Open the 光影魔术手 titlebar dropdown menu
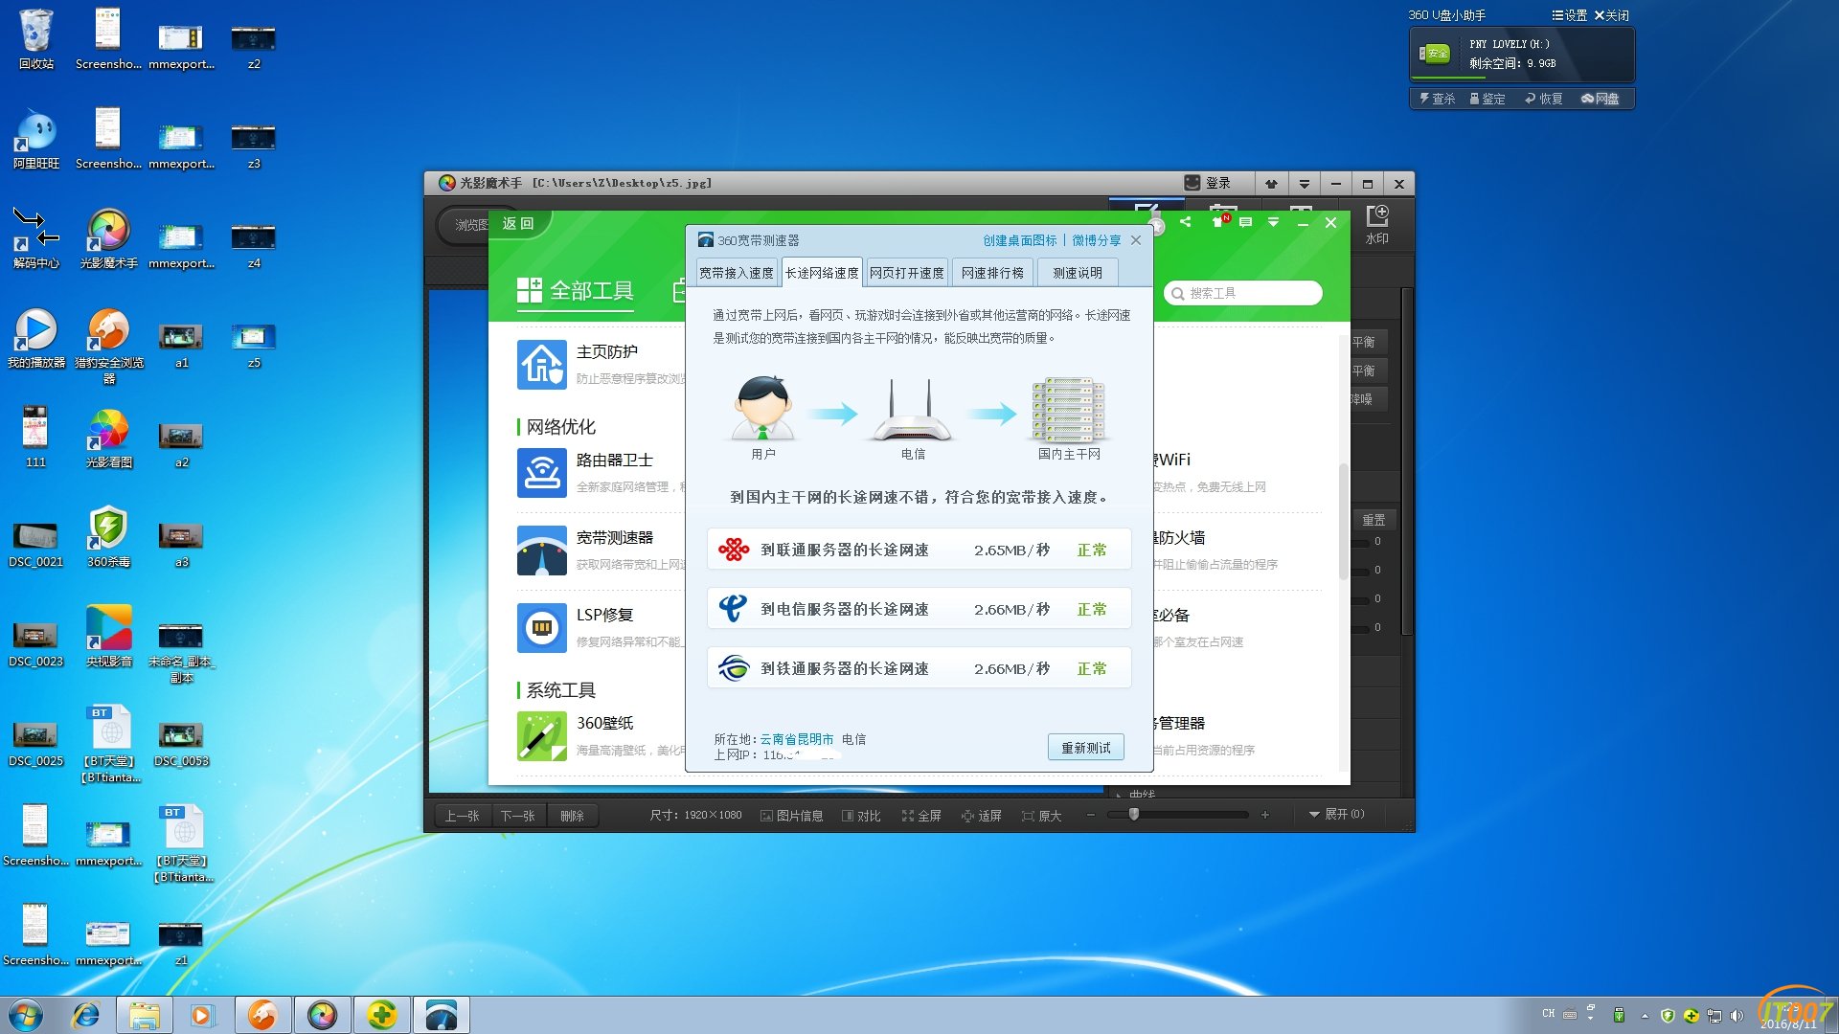This screenshot has width=1839, height=1034. point(1304,183)
